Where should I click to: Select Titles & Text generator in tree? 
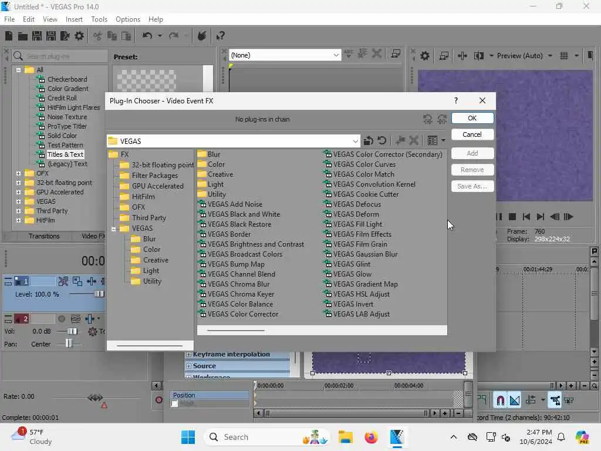66,154
